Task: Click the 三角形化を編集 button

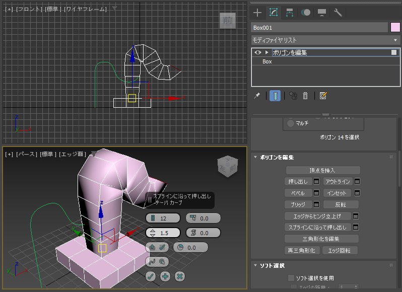Action: 321,239
